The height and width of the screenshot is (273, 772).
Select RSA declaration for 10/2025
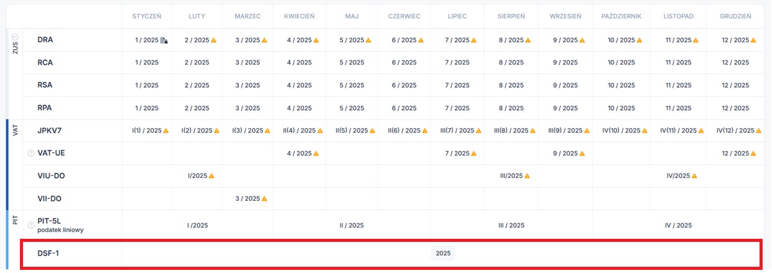[621, 85]
